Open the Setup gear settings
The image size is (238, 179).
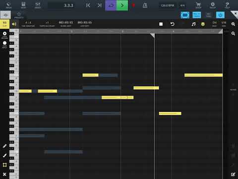tap(213, 5)
